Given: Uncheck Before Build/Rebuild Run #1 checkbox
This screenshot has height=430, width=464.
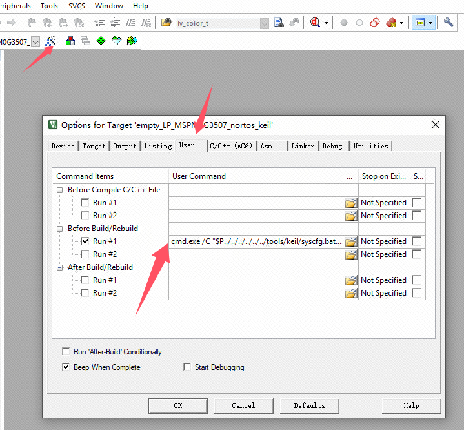Looking at the screenshot, I should coord(85,241).
